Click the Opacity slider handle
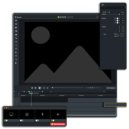Image resolution: width=129 pixels, height=129 pixels. [119, 14]
